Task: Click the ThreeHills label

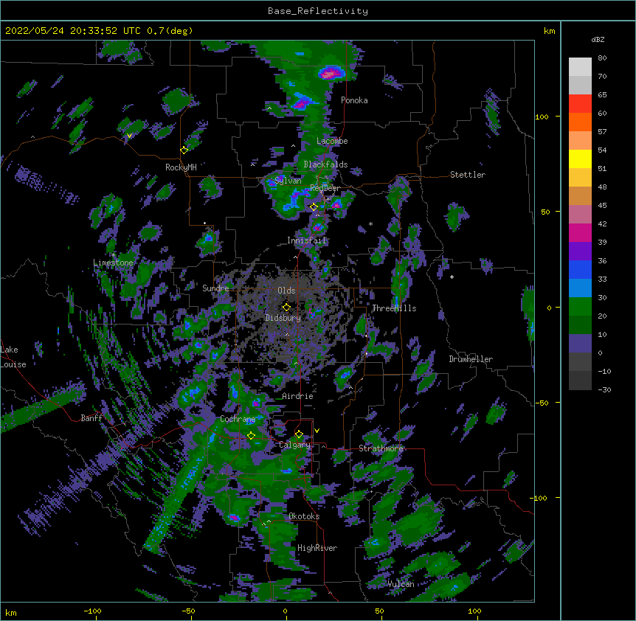Action: pyautogui.click(x=394, y=308)
